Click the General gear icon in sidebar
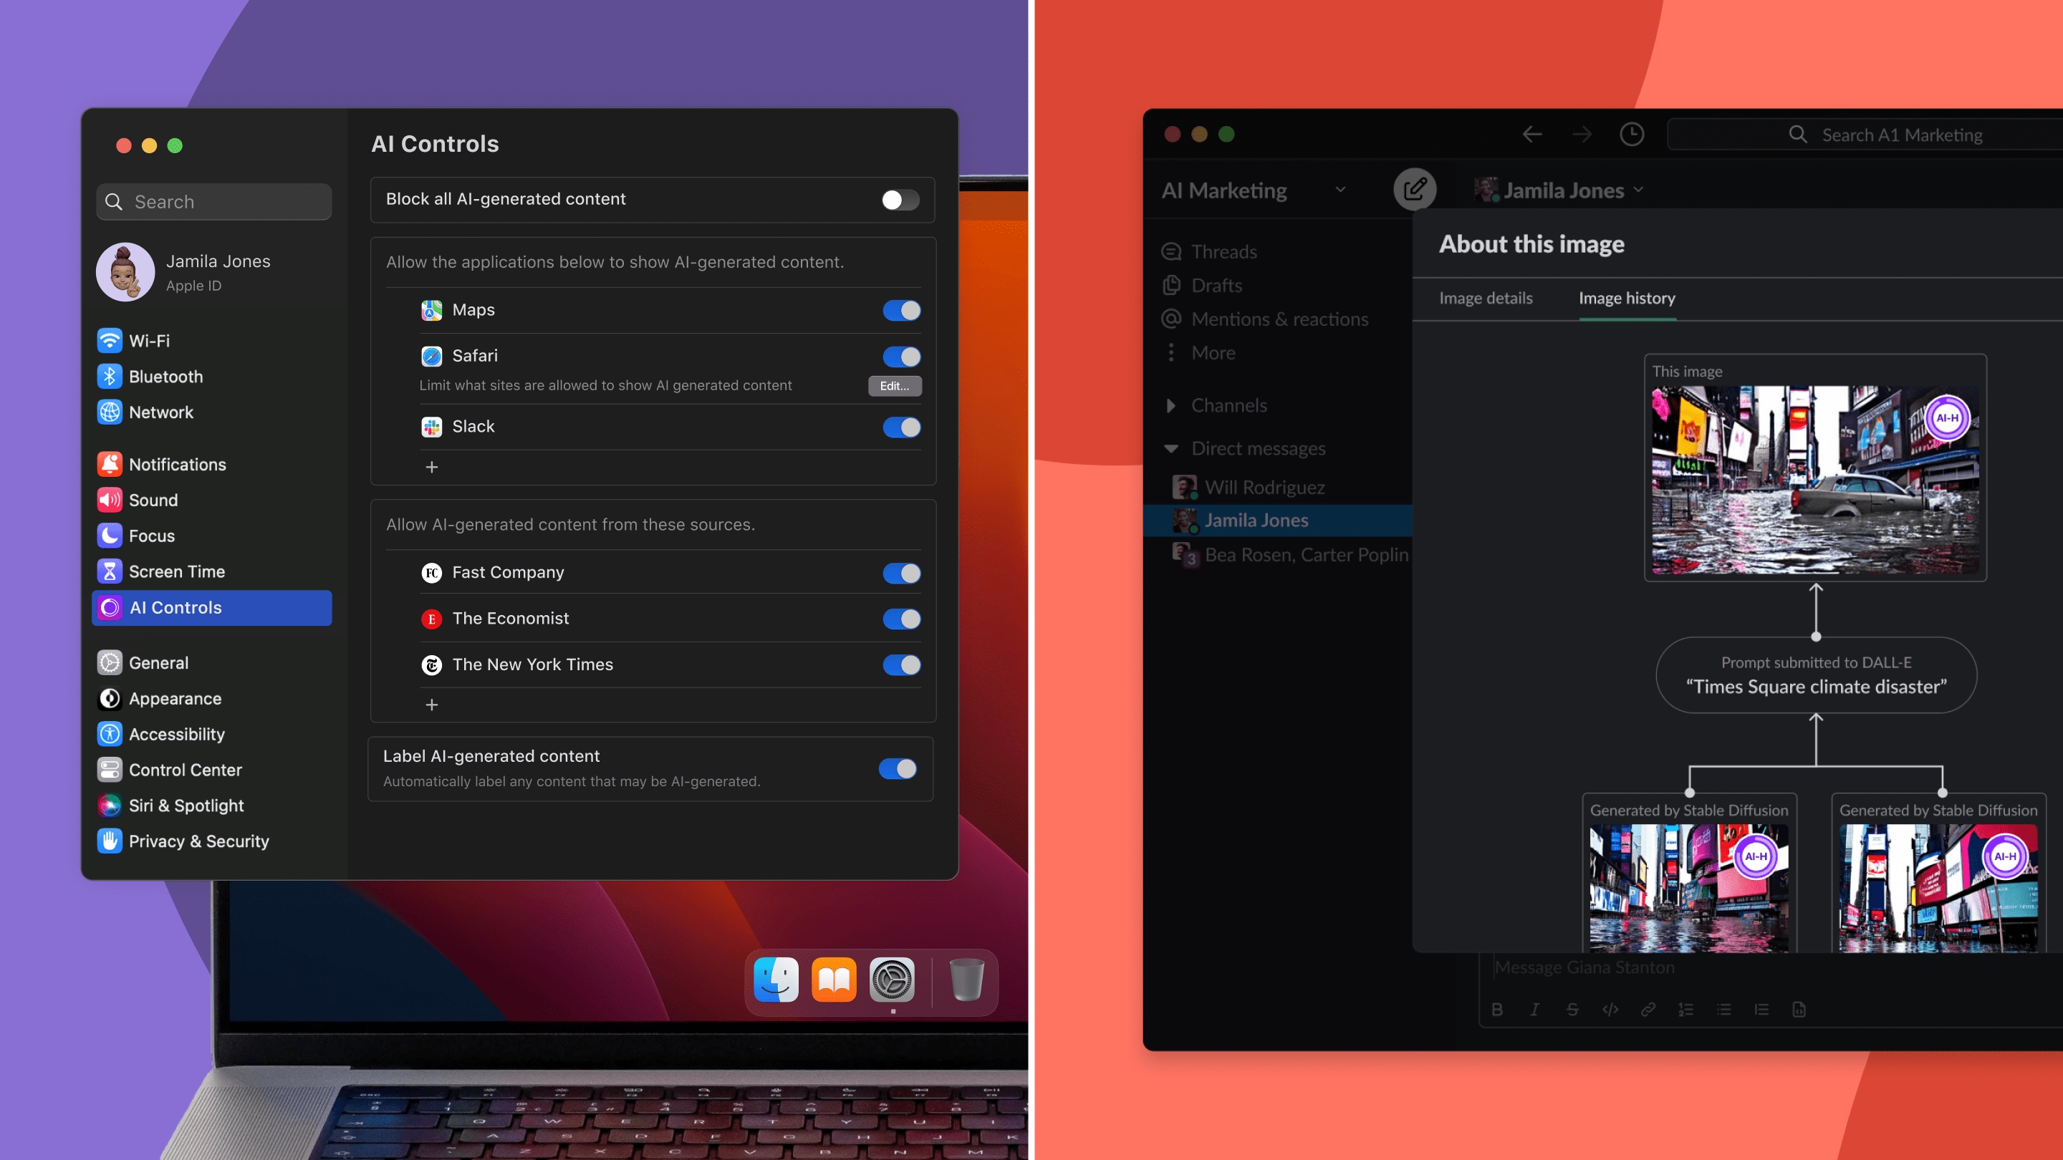2063x1160 pixels. coord(110,662)
